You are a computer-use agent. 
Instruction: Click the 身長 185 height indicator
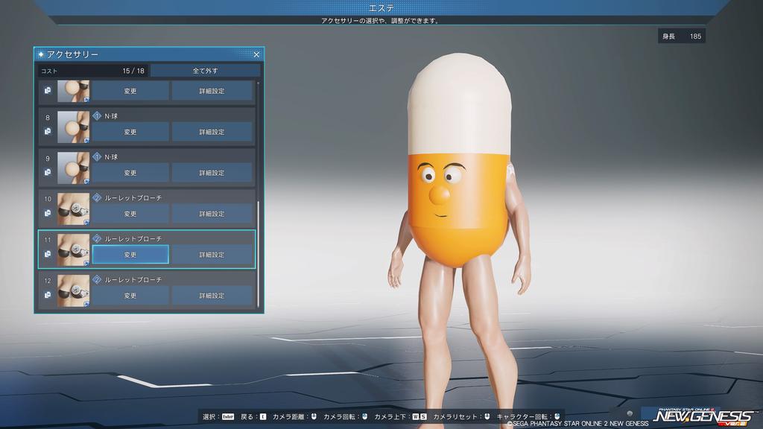[682, 36]
